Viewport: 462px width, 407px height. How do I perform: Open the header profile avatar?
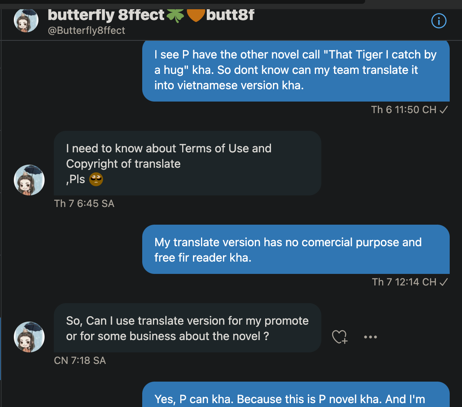(x=26, y=21)
